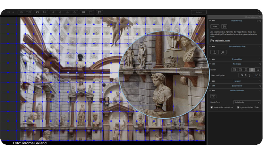Select the coarsest Raster grid icon
Viewport: 263px width, 148px height.
click(x=234, y=70)
